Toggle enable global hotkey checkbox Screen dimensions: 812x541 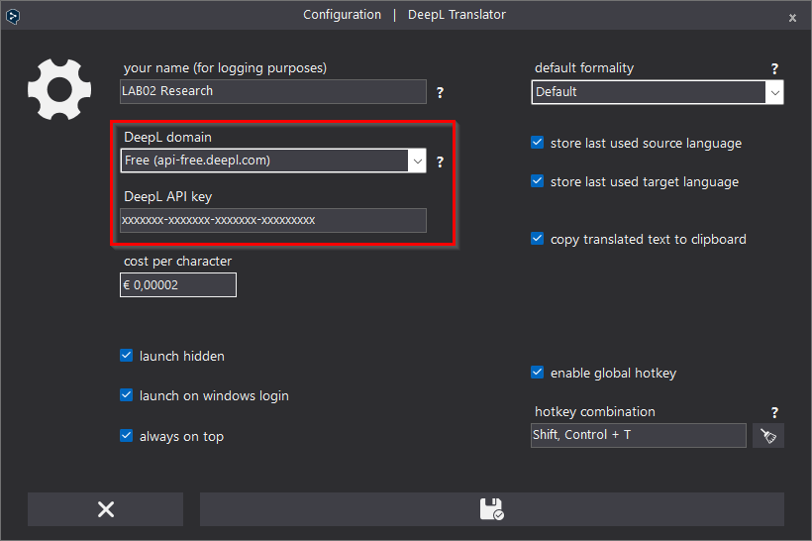click(x=538, y=373)
